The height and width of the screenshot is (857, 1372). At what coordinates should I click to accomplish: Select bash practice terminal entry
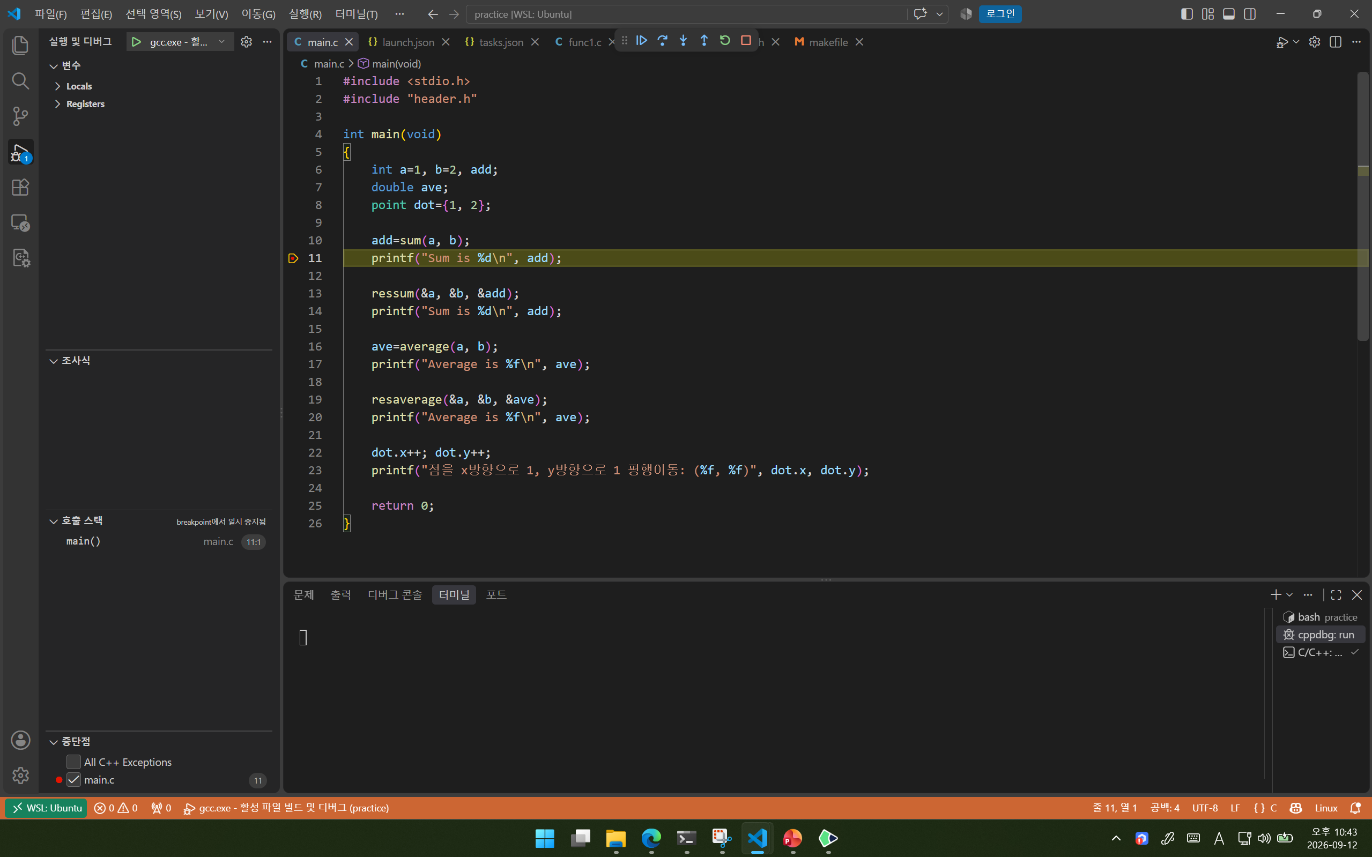(1320, 617)
